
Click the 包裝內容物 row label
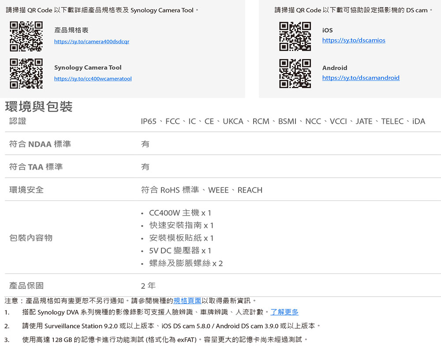(x=31, y=238)
